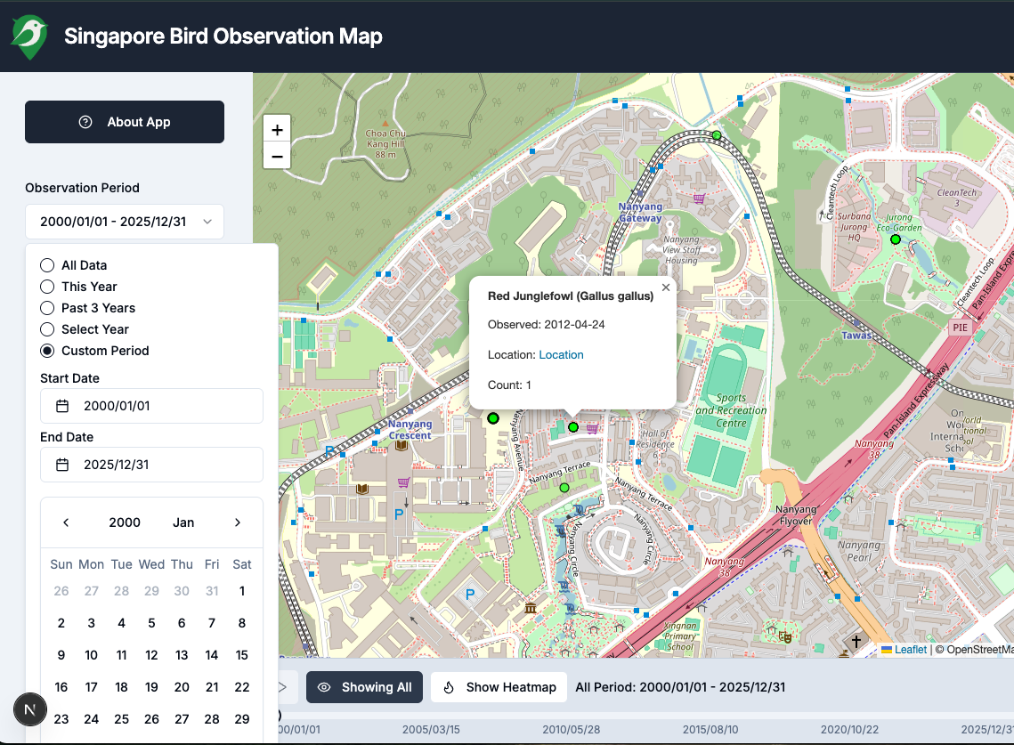Click the zoom in plus control on the map

point(277,128)
